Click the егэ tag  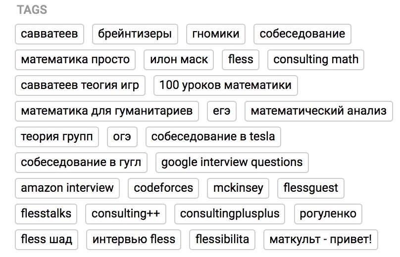[222, 111]
